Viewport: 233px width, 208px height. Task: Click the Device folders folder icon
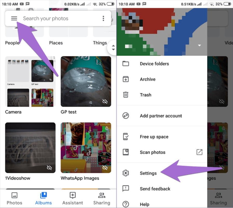(x=126, y=63)
